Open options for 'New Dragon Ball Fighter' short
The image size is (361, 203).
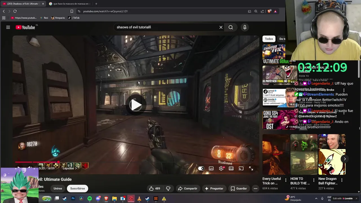pyautogui.click(x=342, y=180)
